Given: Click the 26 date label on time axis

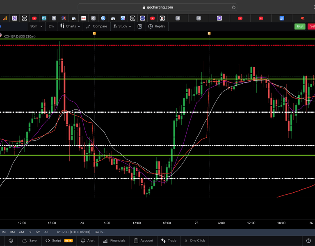Looking at the screenshot, I should coord(311,223).
